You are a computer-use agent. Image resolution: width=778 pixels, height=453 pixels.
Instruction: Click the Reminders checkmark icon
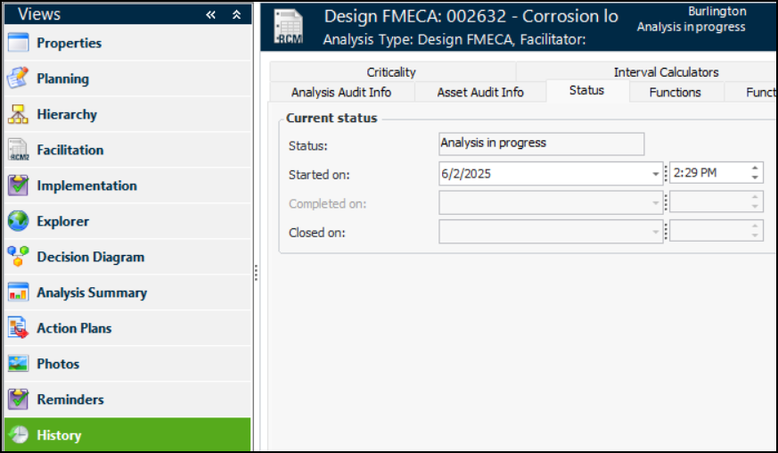coord(19,399)
